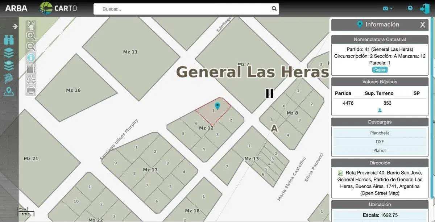Click the Dirección section header
The width and height of the screenshot is (435, 222).
(380, 163)
